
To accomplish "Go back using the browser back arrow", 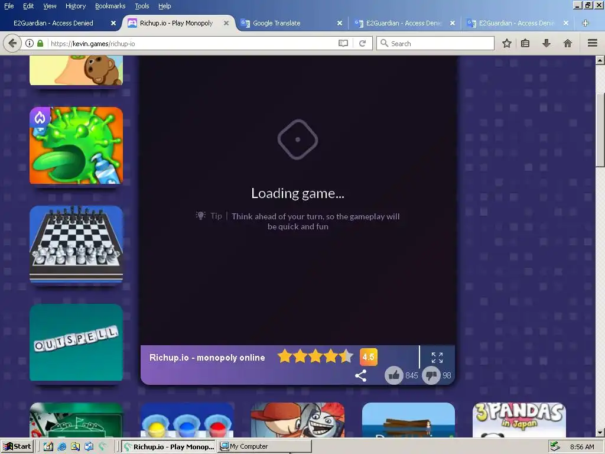I will tap(12, 43).
